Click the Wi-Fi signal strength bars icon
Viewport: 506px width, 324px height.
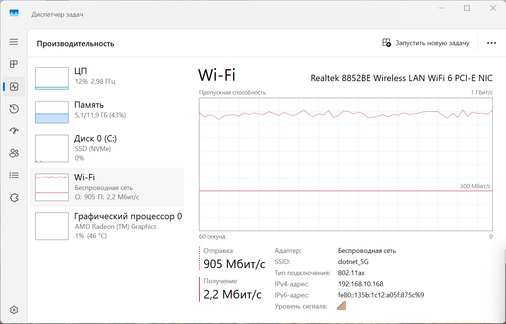tap(341, 306)
